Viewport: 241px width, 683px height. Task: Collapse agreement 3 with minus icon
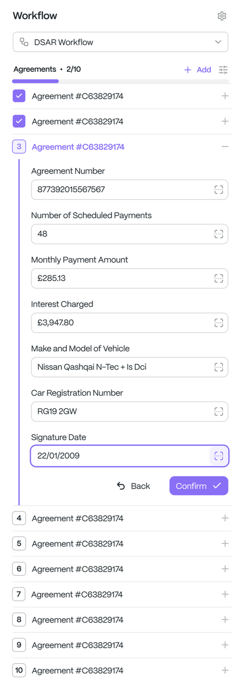tap(225, 147)
